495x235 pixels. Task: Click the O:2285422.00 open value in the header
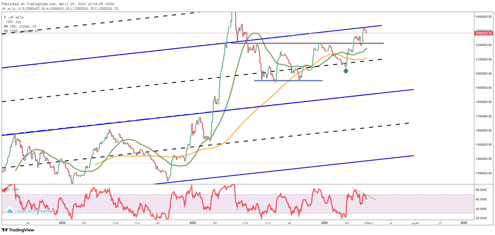(x=34, y=9)
